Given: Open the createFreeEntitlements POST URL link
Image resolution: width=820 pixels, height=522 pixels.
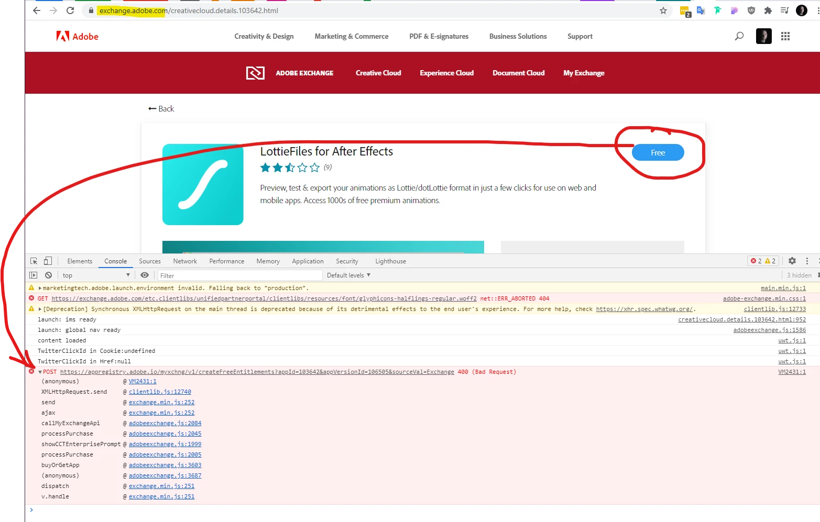Looking at the screenshot, I should coord(257,372).
